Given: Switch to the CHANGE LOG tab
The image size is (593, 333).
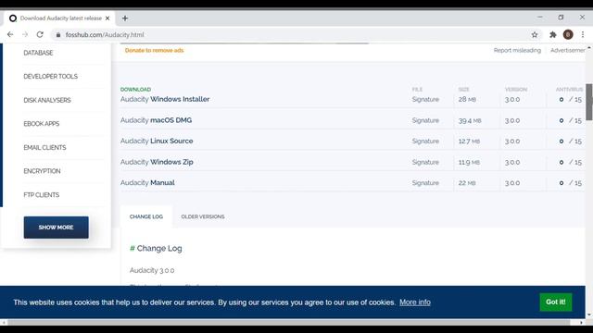Looking at the screenshot, I should click(146, 216).
